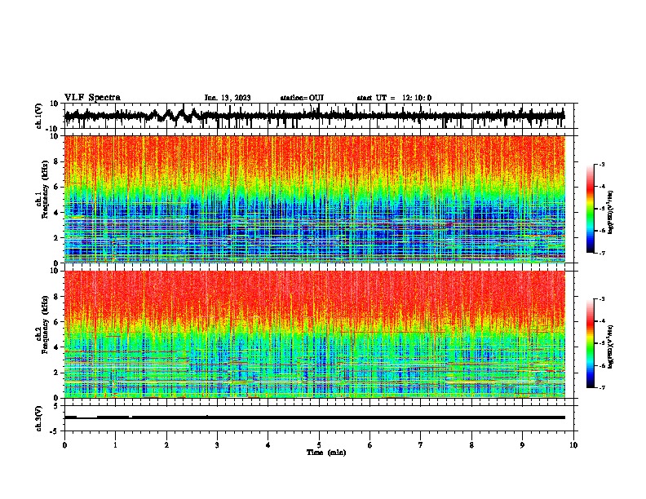Click time axis tick label "0"
The width and height of the screenshot is (646, 499).
64,445
